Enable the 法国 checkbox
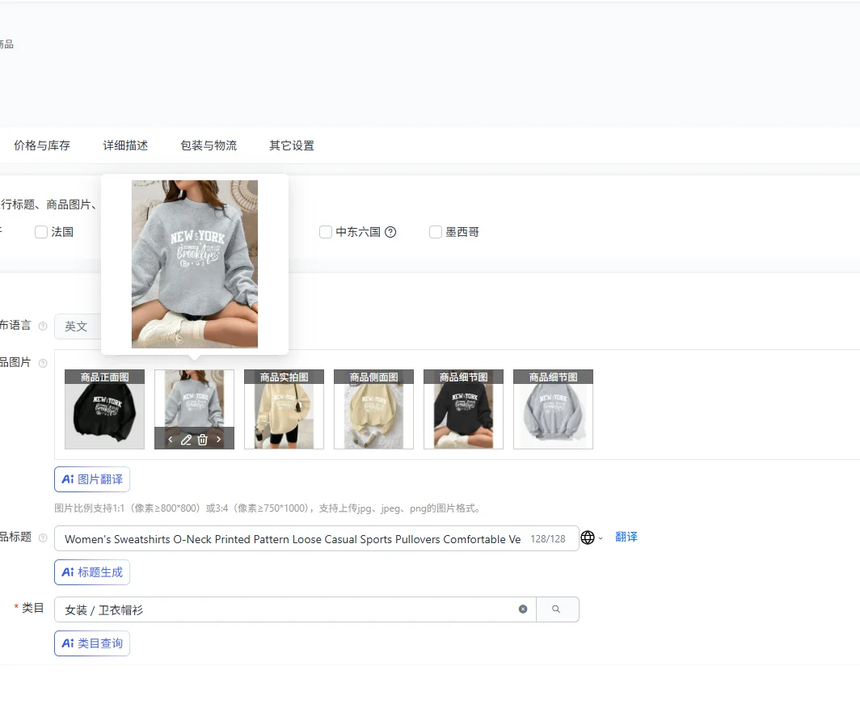The height and width of the screenshot is (721, 860). tap(40, 232)
